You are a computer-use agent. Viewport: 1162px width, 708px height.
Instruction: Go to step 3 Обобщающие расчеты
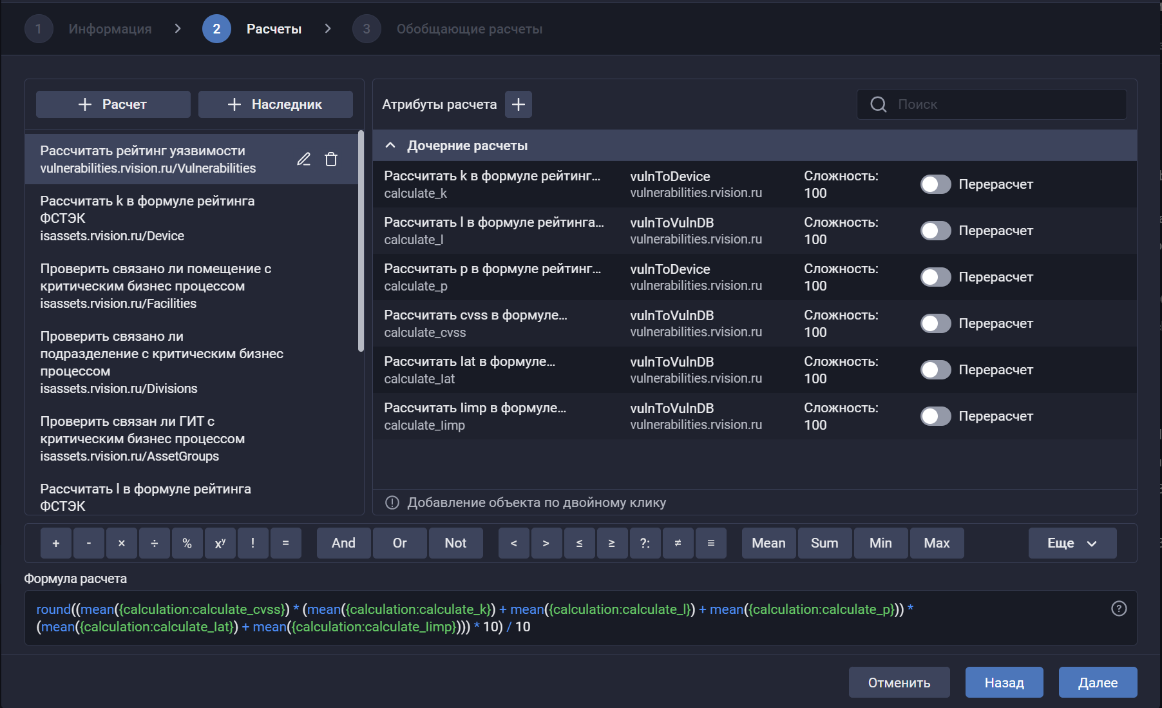click(x=367, y=29)
